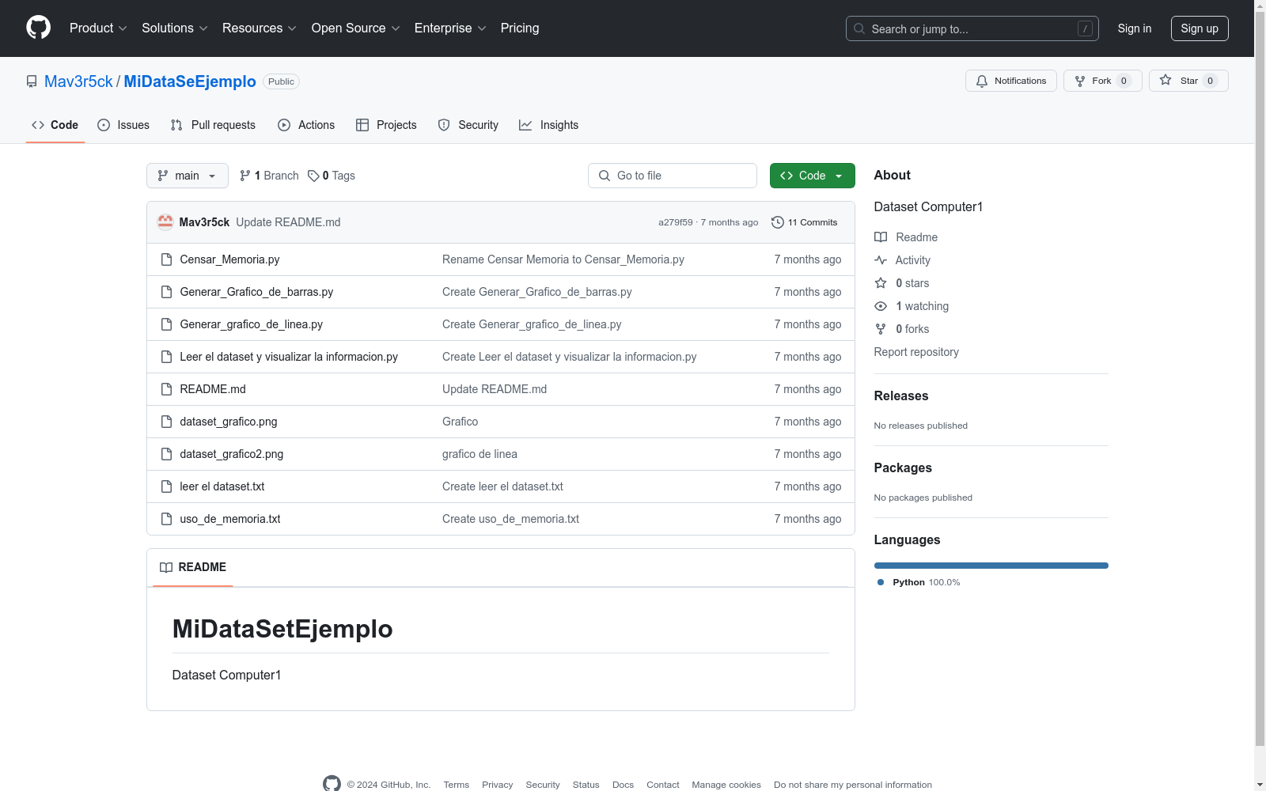Click the eye icon beside 1 watching
The width and height of the screenshot is (1266, 791).
[881, 306]
